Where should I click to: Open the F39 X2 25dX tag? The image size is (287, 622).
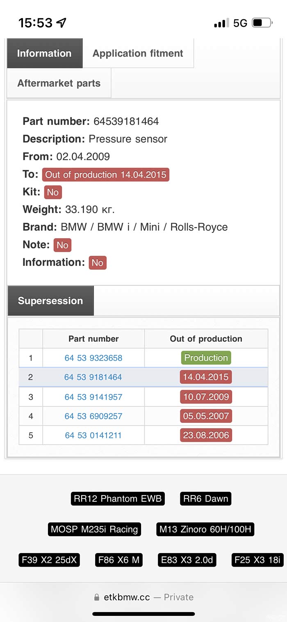(49, 560)
